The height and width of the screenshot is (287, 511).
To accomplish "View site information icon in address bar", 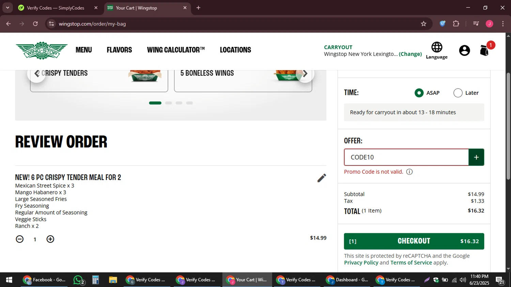I will (51, 24).
